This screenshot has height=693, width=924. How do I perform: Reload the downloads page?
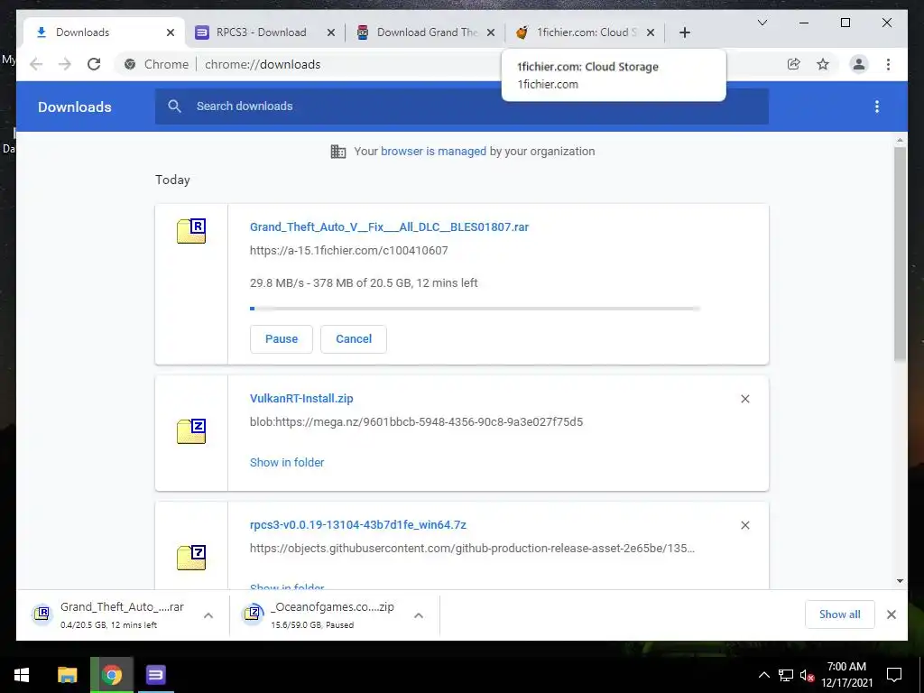pyautogui.click(x=94, y=64)
